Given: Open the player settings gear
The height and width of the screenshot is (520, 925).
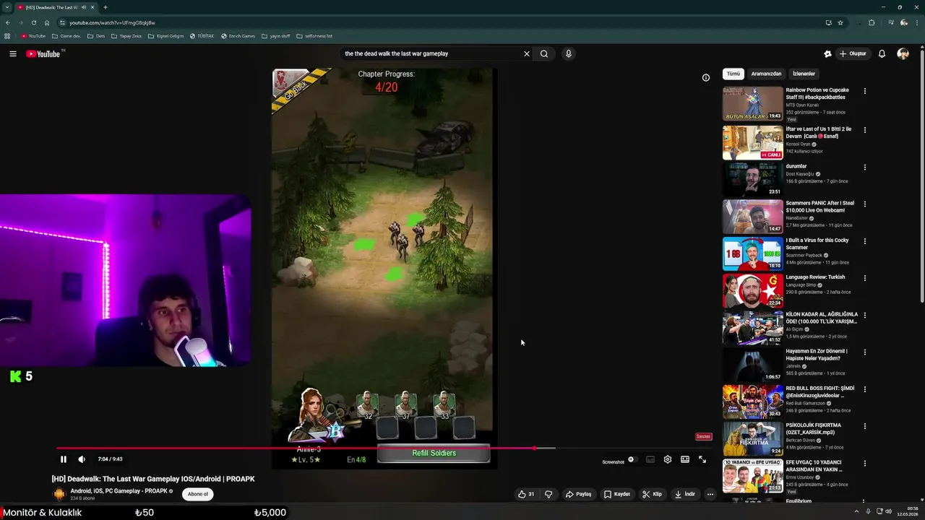Looking at the screenshot, I should pos(668,459).
